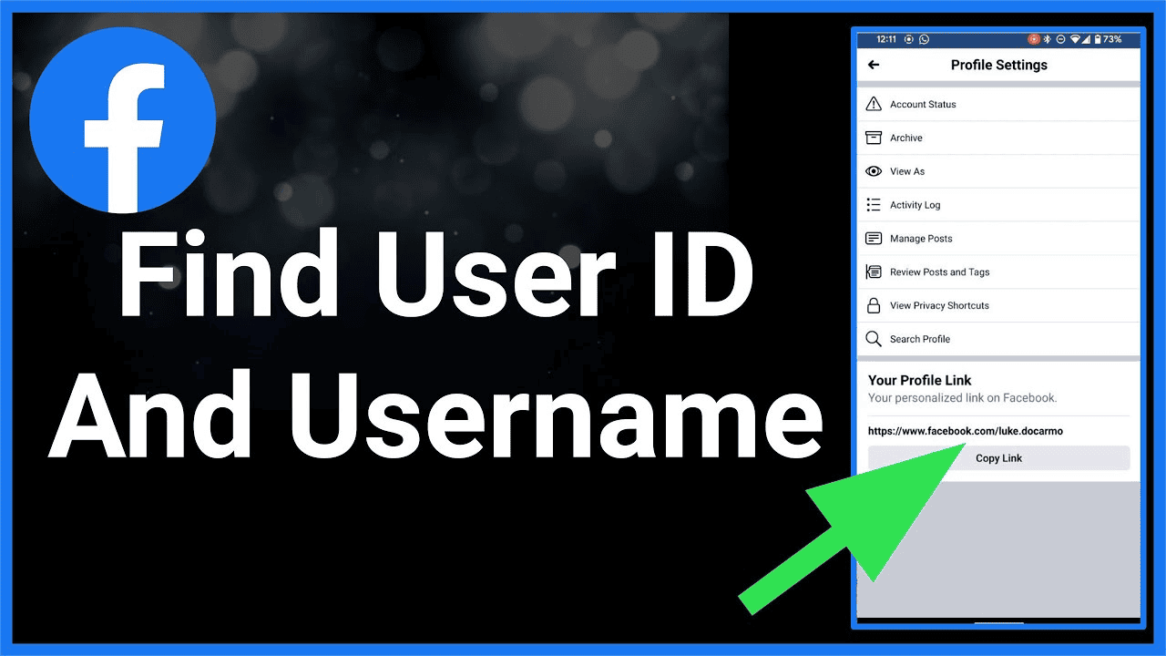Tap the Wi-Fi icon in status bar
Screen dimensions: 1166x656
tap(1075, 39)
